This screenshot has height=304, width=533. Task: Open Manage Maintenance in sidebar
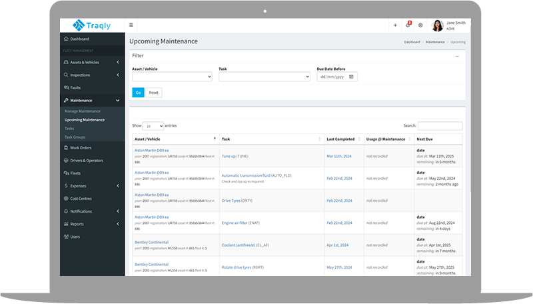[x=82, y=111]
